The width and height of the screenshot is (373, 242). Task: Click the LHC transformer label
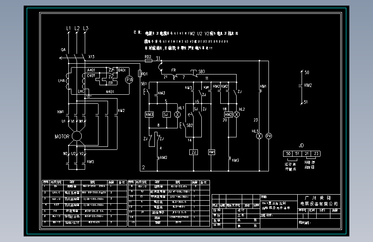(x=81, y=91)
